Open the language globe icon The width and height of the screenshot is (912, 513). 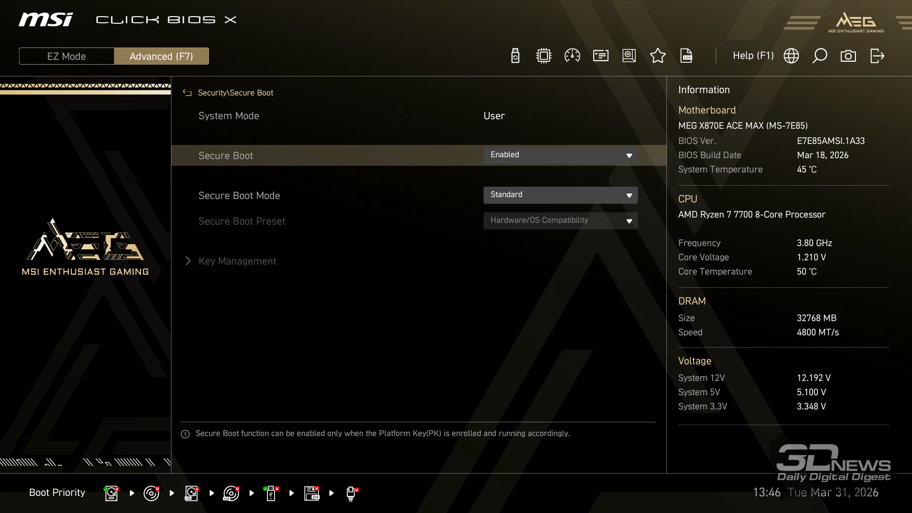point(791,56)
